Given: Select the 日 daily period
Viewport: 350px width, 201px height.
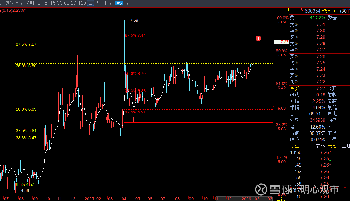Looking at the screenshot, I should tap(90, 3).
